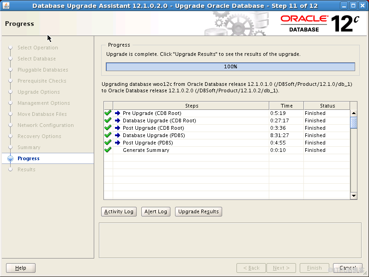
Task: Click the green checkmark beside Pre Upgrade (CDB Root)
Action: coord(108,113)
